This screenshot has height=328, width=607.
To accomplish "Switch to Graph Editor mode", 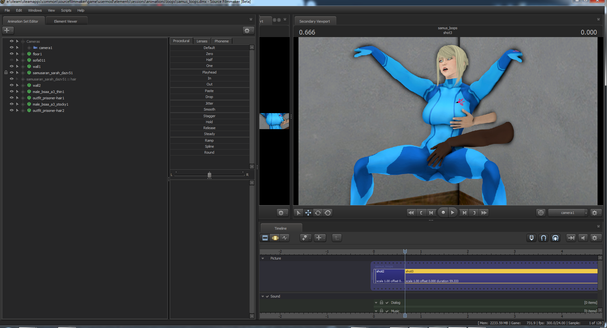I will coord(285,238).
